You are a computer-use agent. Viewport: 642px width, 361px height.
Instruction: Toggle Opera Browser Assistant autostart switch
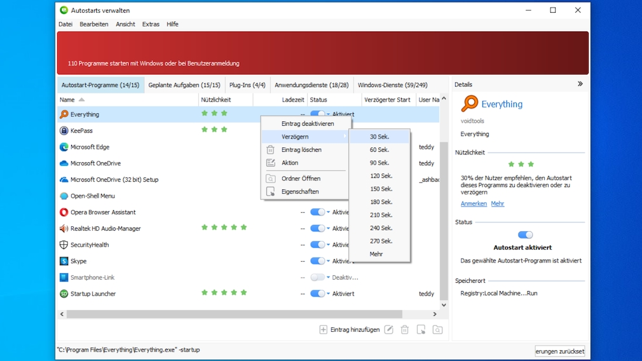(318, 212)
